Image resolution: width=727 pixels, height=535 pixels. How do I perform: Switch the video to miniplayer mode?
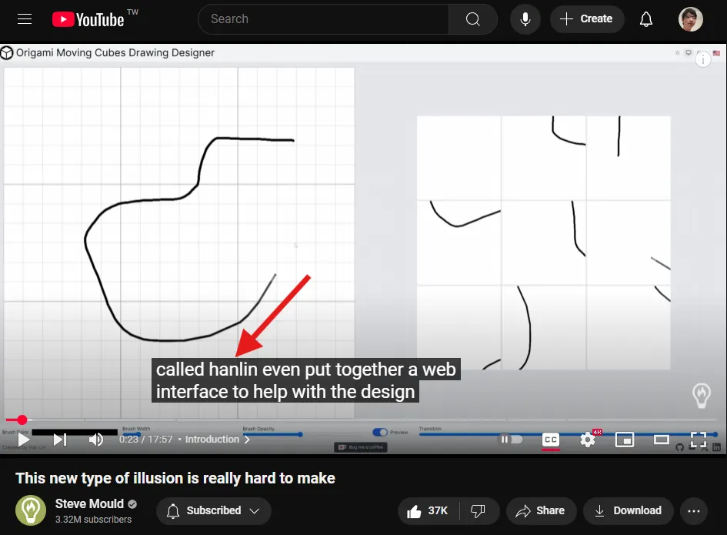625,440
